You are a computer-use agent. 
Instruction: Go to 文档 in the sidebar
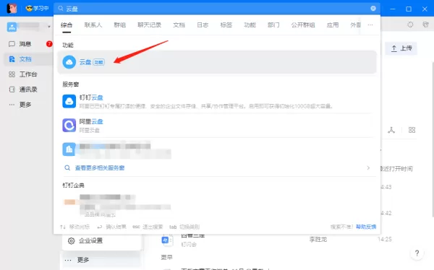tap(25, 59)
